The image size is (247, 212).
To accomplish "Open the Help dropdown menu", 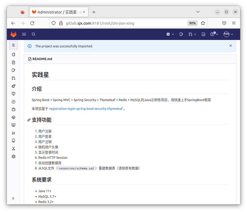I will point(214,34).
